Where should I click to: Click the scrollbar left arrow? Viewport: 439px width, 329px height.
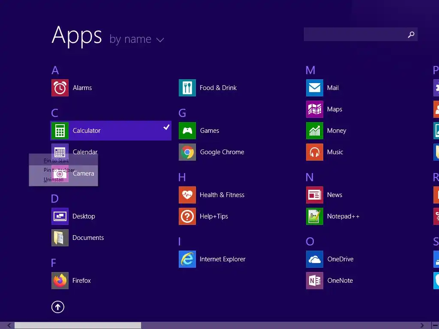(9, 326)
